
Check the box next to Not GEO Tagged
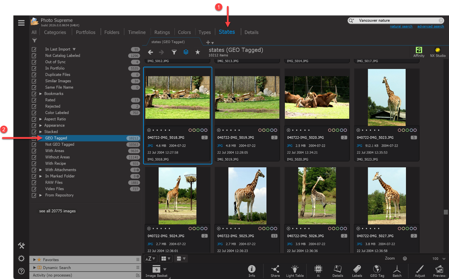click(34, 145)
